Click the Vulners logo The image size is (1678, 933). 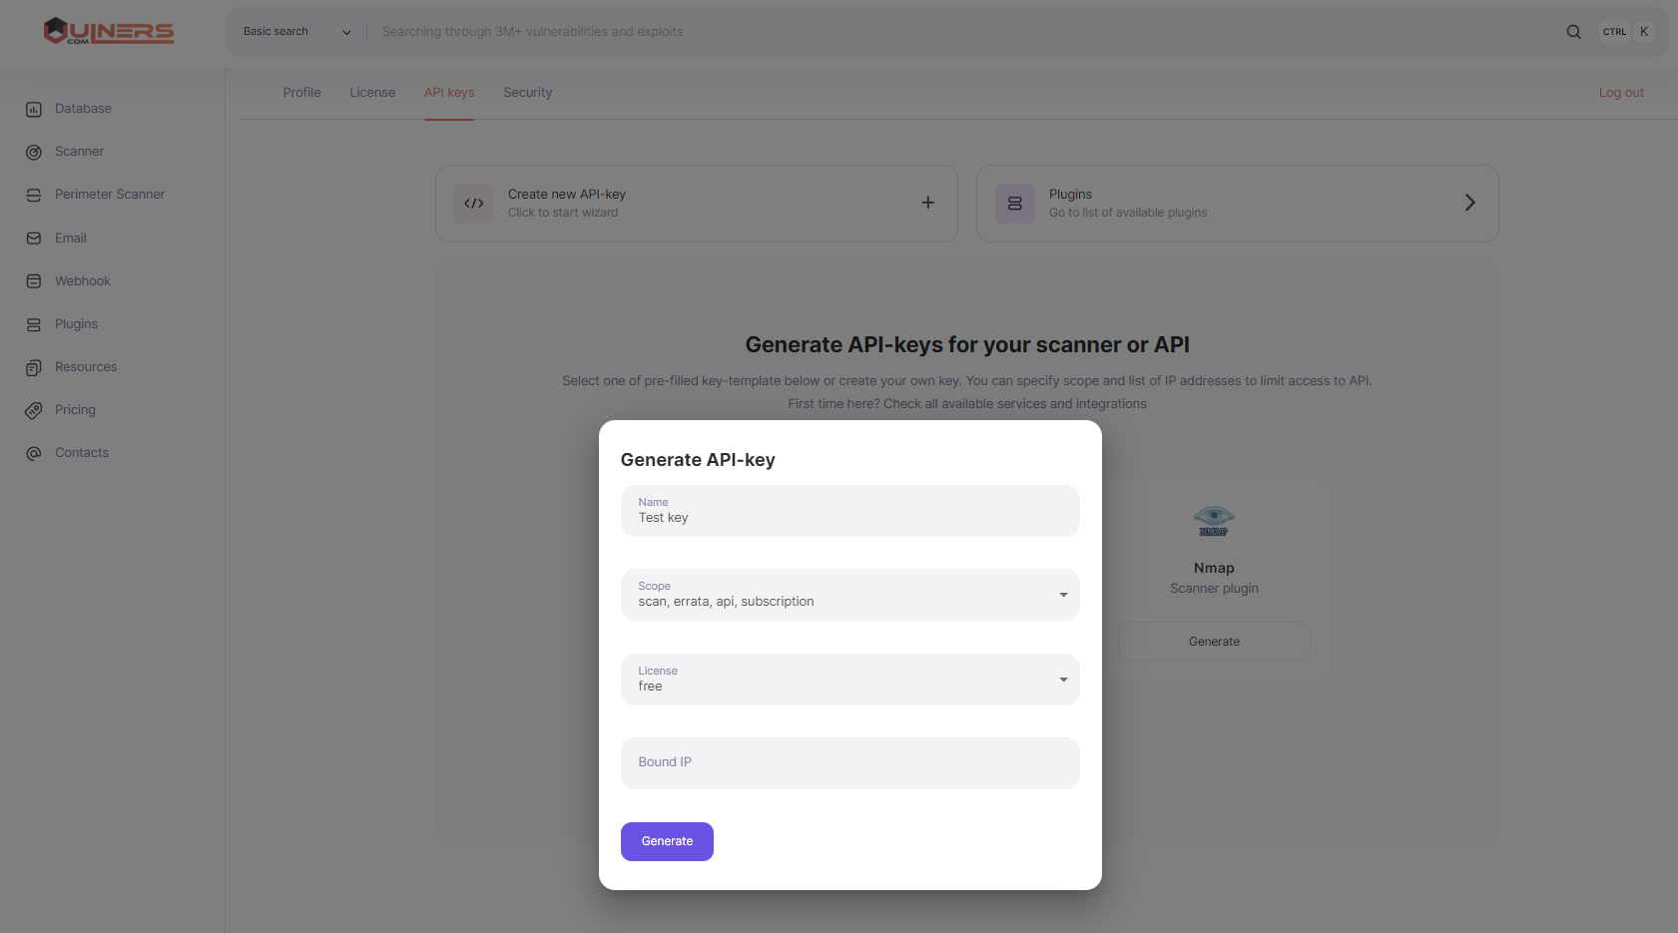(x=109, y=32)
